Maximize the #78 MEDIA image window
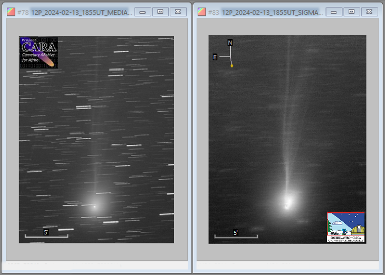Image resolution: width=385 pixels, height=275 pixels. click(161, 12)
